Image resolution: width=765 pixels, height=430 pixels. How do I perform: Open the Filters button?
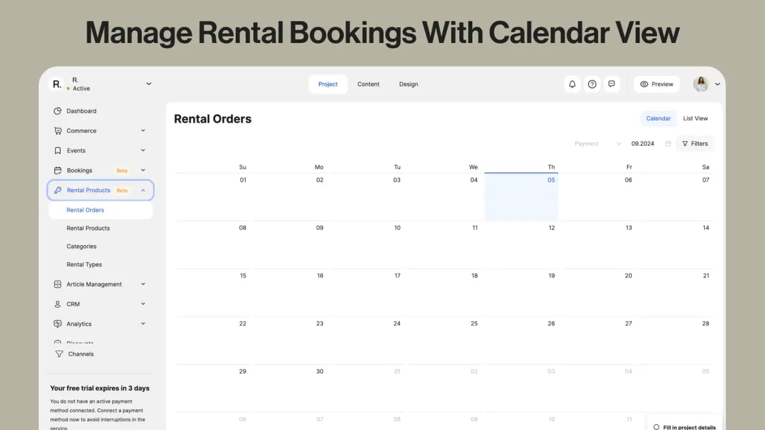[x=695, y=144]
